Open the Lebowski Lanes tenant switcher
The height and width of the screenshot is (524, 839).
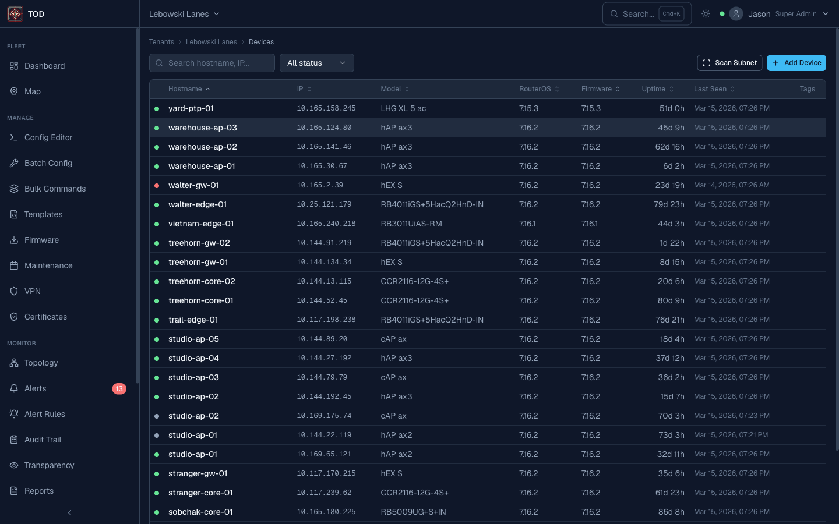[x=184, y=13]
